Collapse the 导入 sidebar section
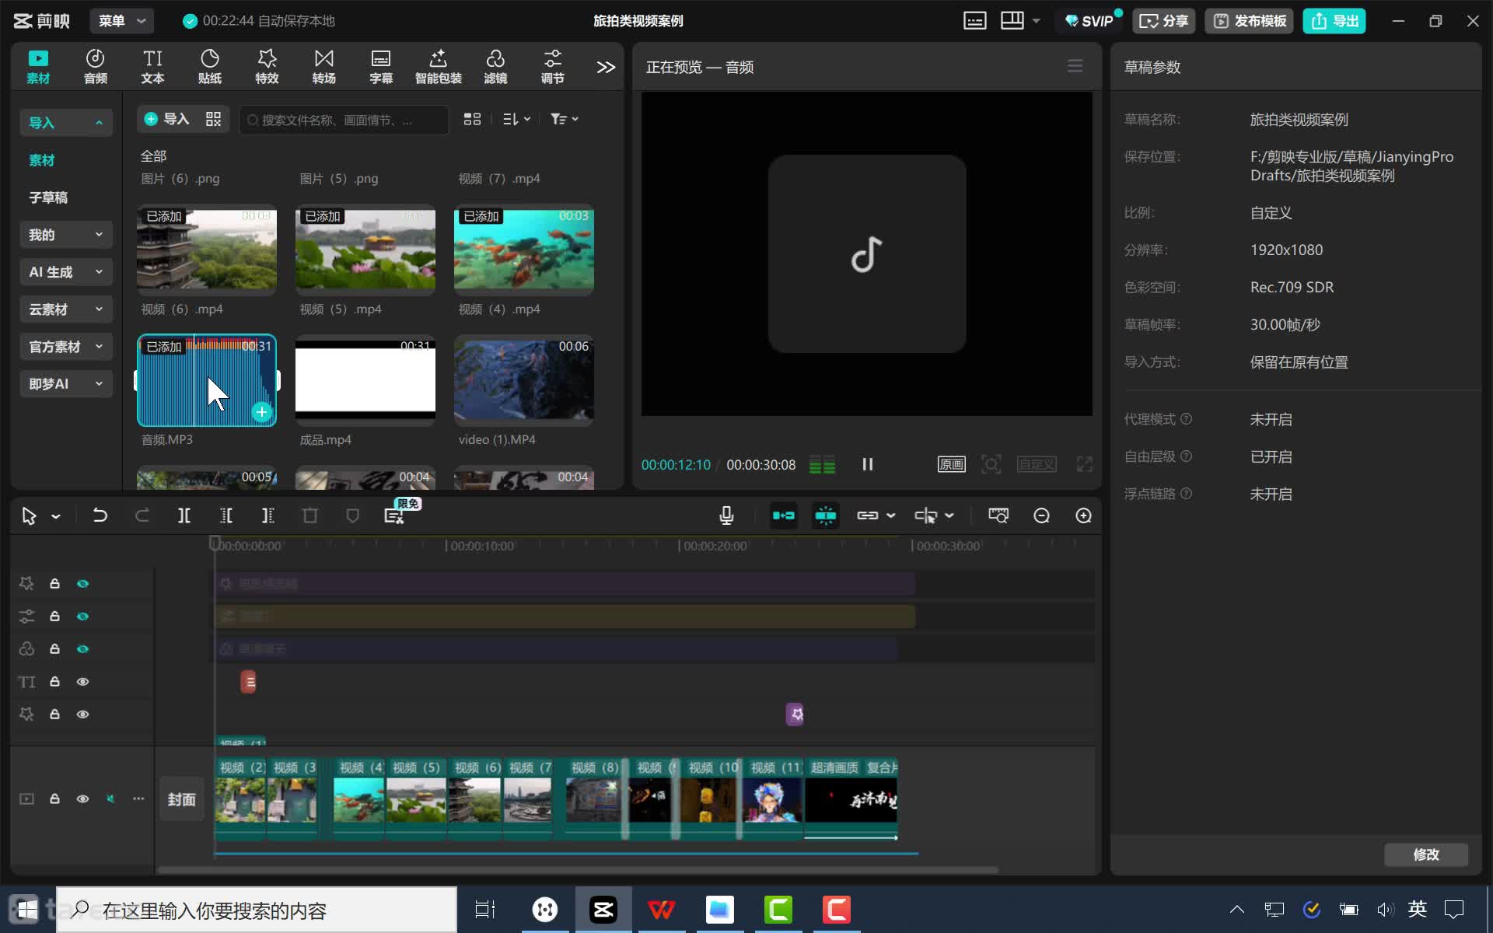The width and height of the screenshot is (1493, 933). (66, 123)
